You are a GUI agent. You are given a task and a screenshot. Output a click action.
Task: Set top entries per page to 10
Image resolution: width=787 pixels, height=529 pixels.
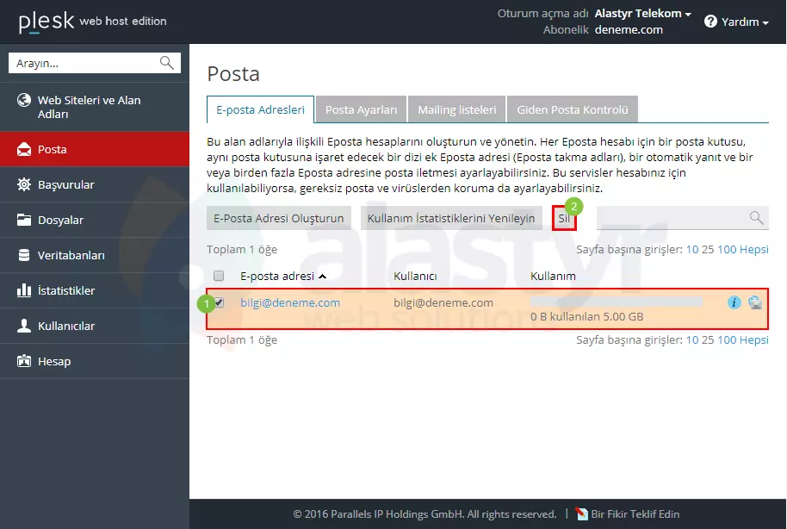(691, 249)
